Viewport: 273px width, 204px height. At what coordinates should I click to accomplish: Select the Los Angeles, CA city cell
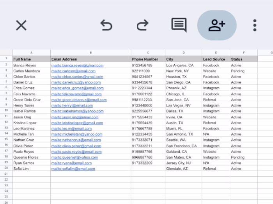(184, 65)
